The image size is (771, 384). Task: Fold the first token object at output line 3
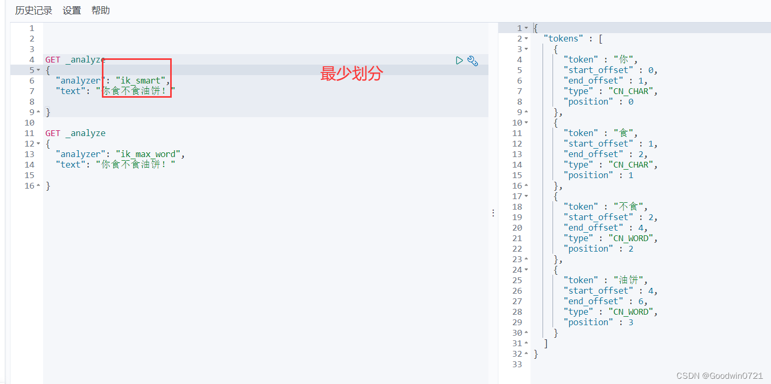click(x=526, y=49)
